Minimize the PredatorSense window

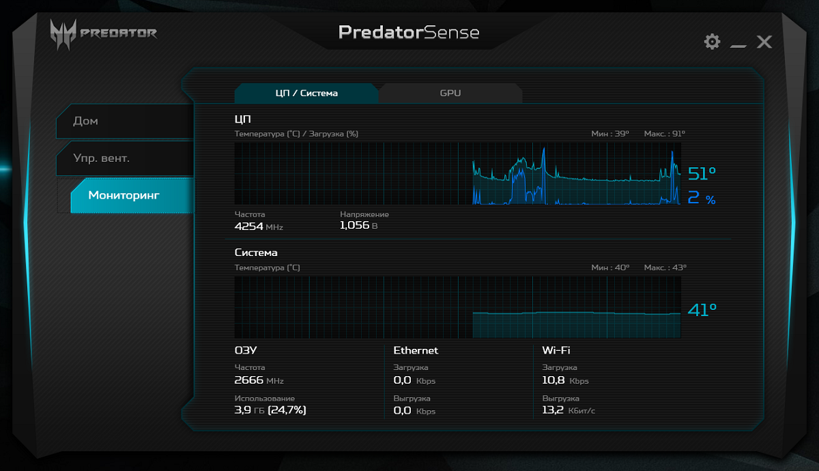(x=738, y=46)
